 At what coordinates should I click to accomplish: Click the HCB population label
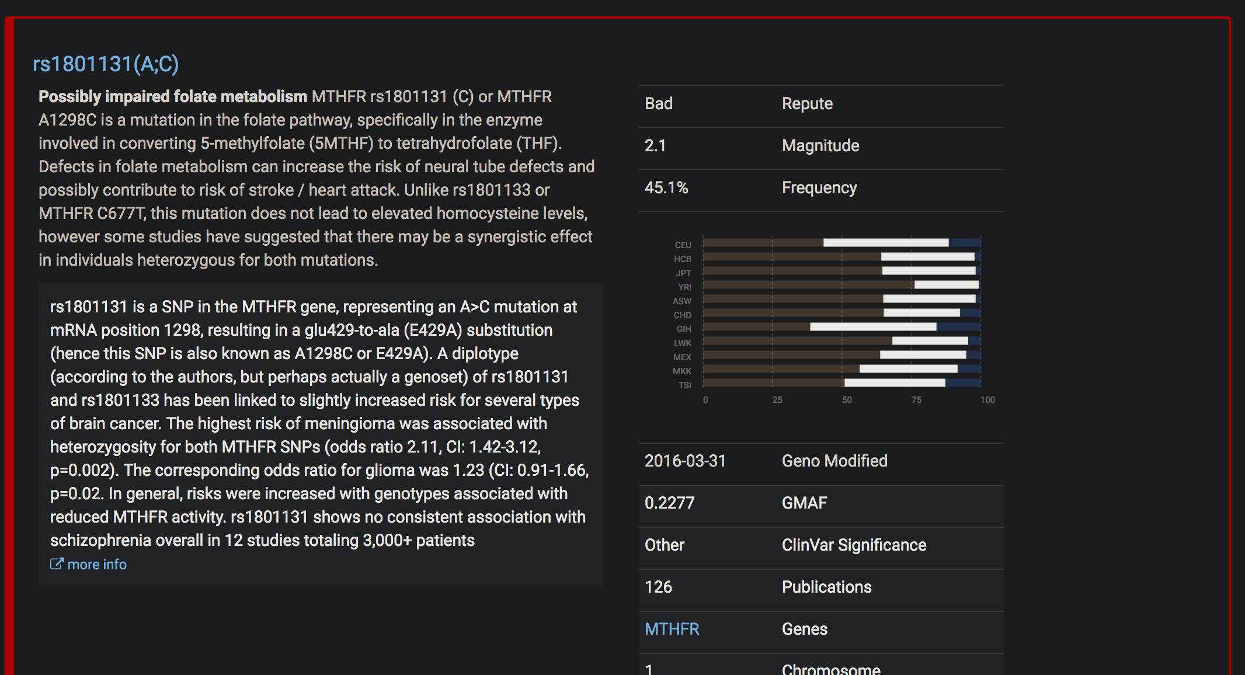tap(682, 259)
